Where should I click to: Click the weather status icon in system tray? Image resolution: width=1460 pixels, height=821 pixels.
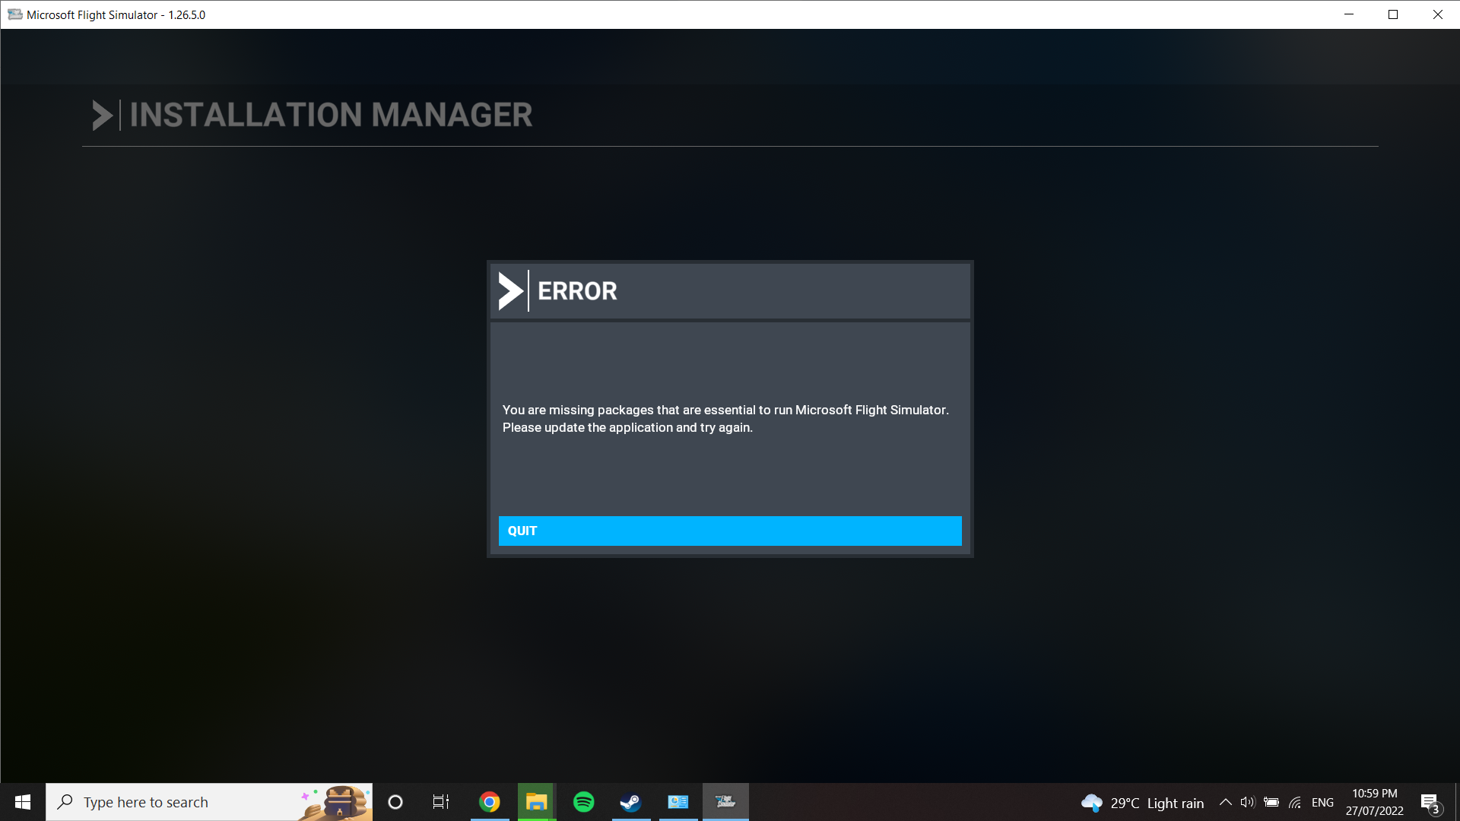pos(1092,801)
